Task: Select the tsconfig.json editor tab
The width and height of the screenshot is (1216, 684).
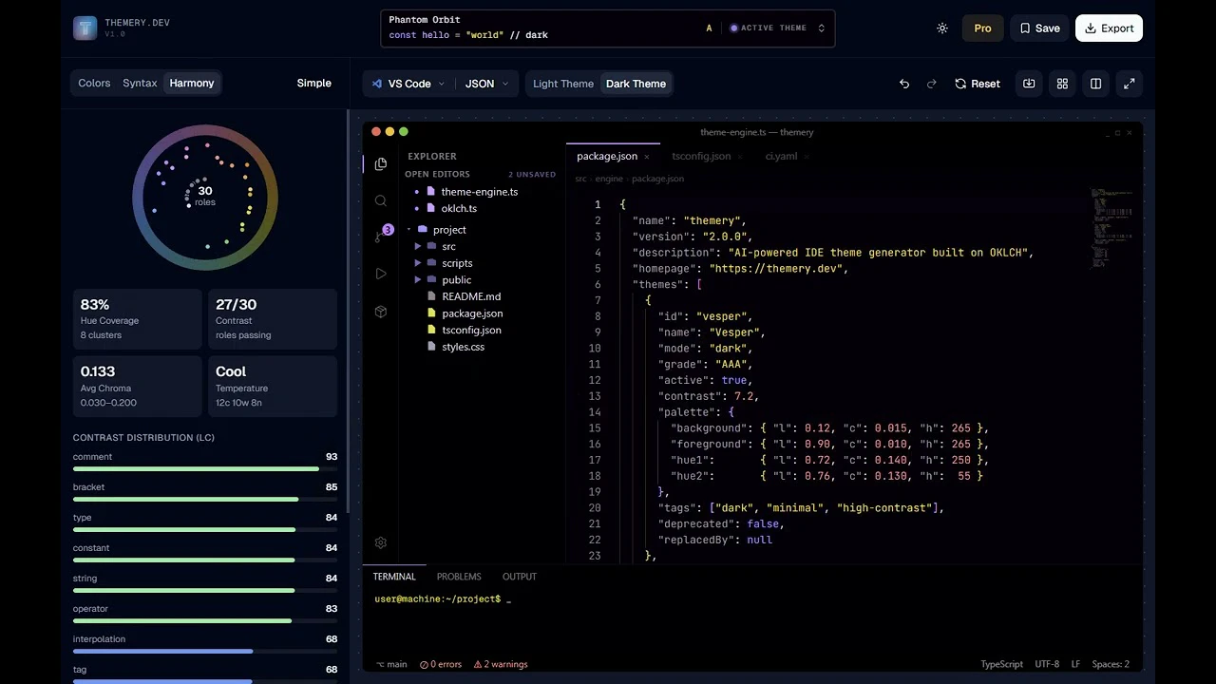Action: click(x=708, y=156)
